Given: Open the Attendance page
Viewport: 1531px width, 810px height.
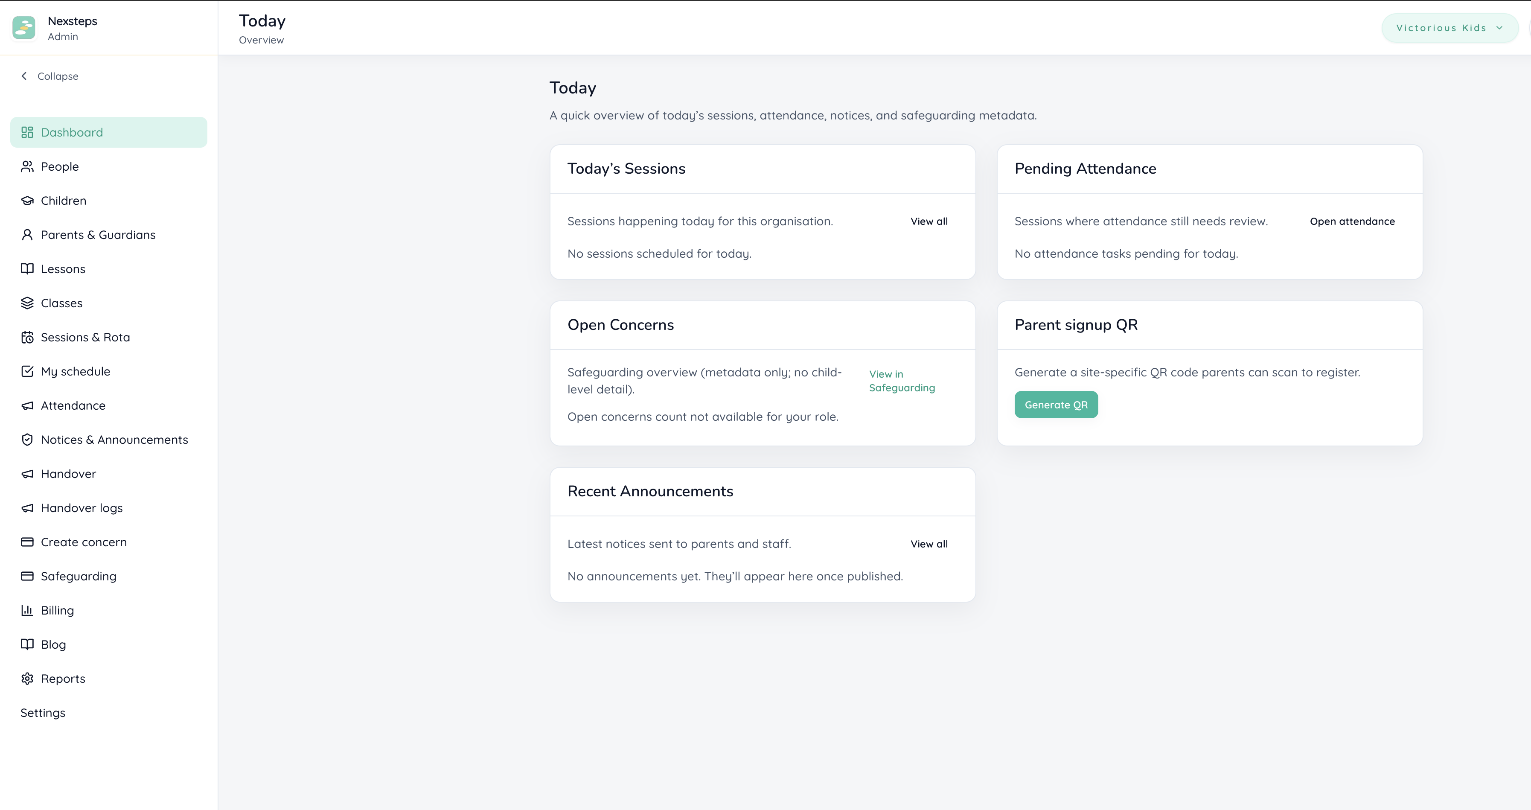Looking at the screenshot, I should tap(109, 405).
